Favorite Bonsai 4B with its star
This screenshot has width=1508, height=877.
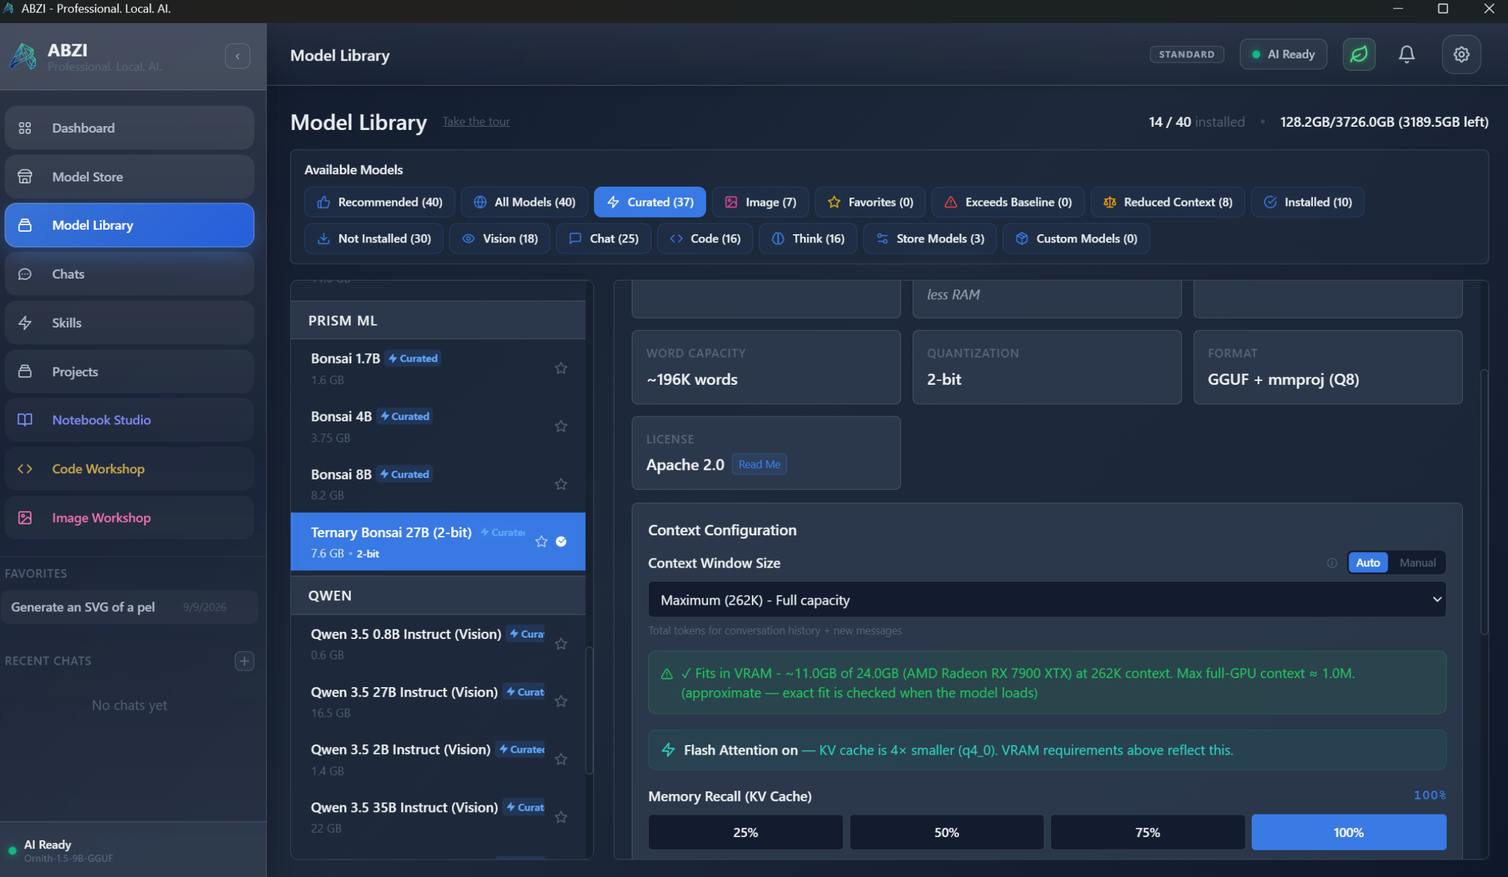(561, 426)
